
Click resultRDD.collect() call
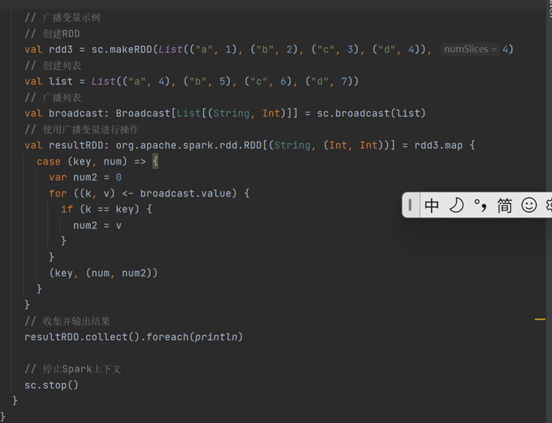82,337
